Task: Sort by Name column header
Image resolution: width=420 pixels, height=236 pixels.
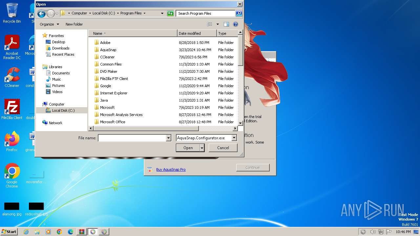Action: point(133,33)
